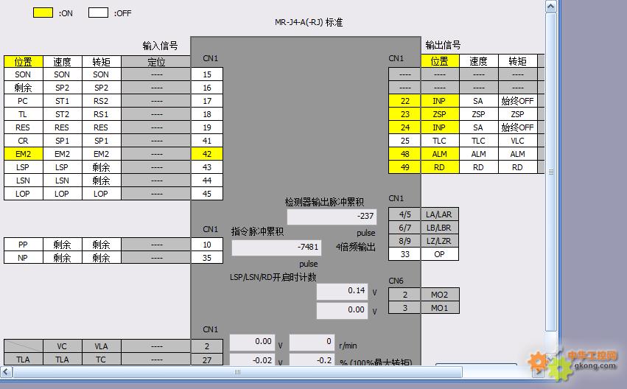Viewport: 627px width, 389px height.
Task: Click input pin 44 cell
Action: coord(207,180)
